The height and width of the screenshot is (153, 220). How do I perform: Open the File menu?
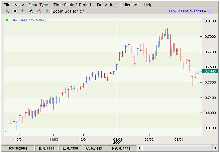[7, 5]
